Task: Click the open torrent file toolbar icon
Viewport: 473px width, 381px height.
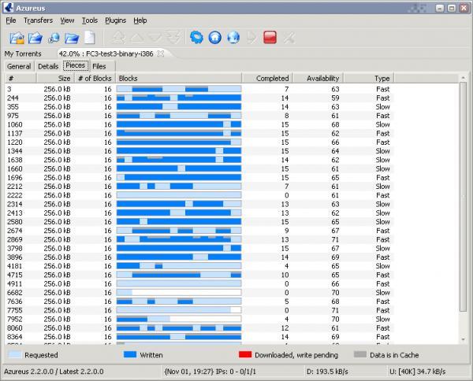Action: click(17, 38)
